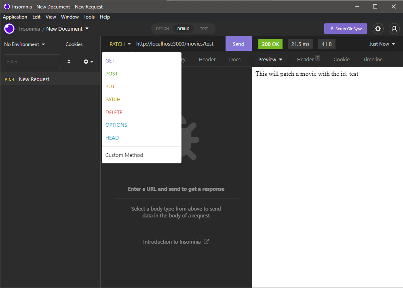Choose PATCH from the method list
The height and width of the screenshot is (288, 403).
141,99
